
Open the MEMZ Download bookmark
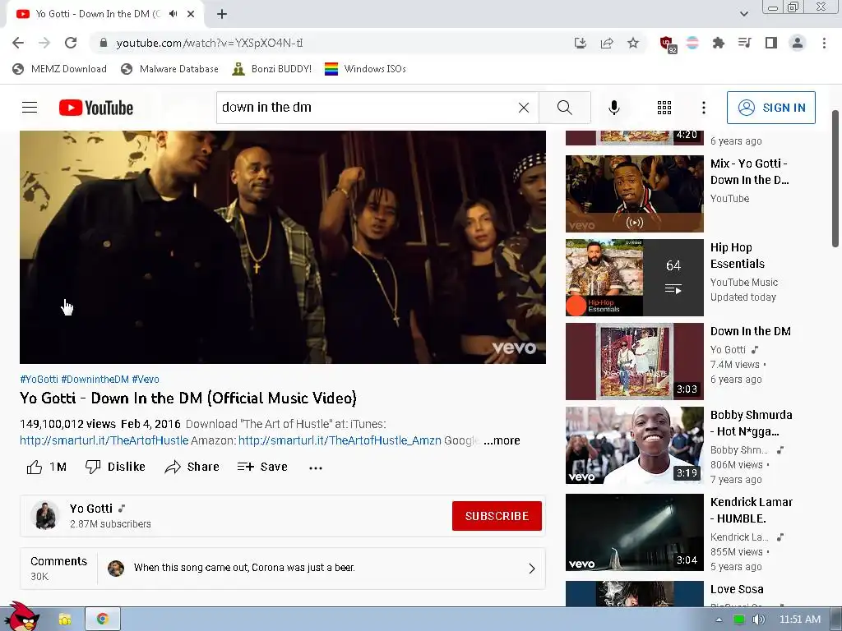coord(59,69)
